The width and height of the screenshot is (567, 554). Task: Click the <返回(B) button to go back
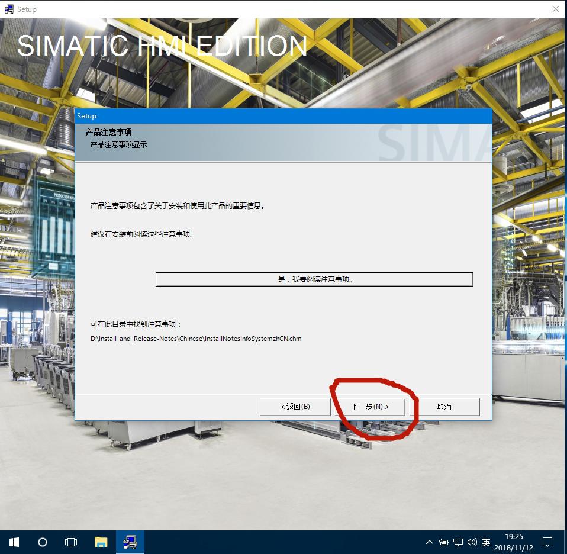pos(295,407)
